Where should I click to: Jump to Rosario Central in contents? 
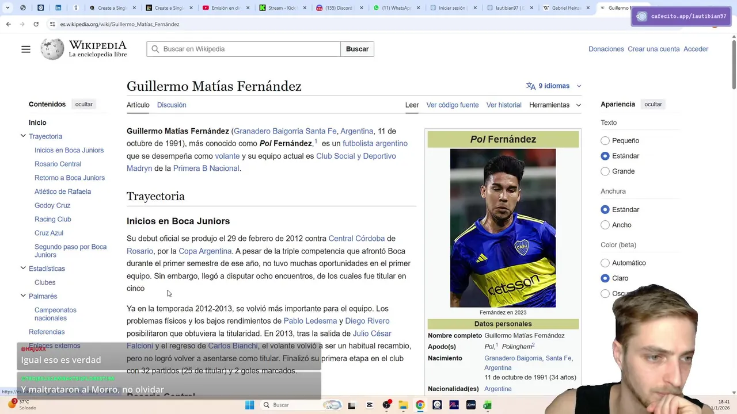click(58, 164)
